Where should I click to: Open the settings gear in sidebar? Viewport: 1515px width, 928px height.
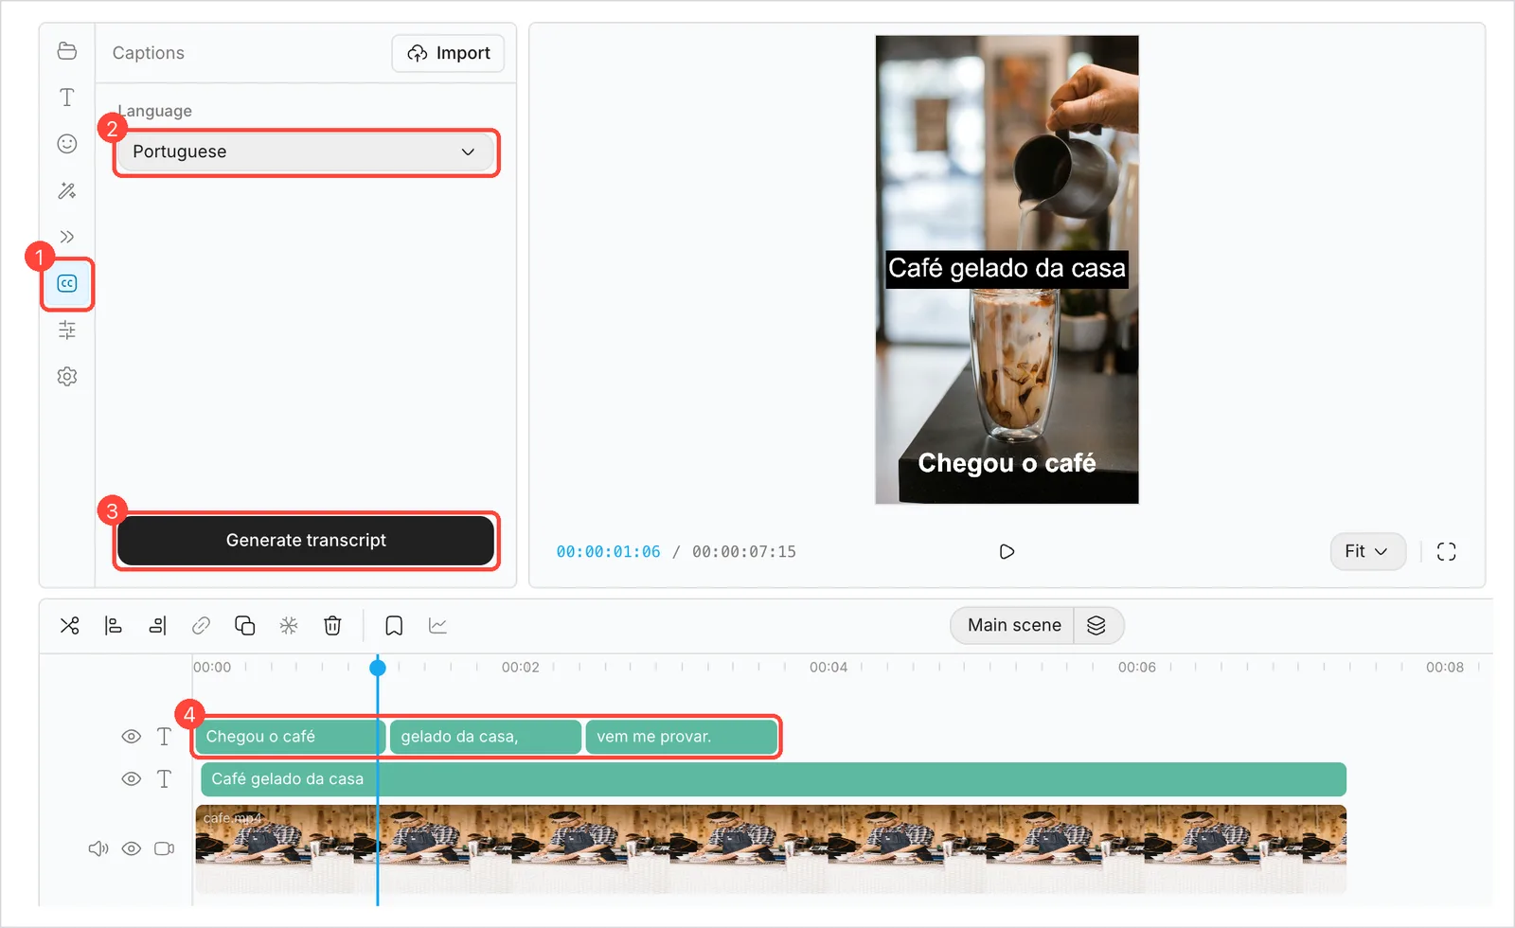(x=67, y=376)
